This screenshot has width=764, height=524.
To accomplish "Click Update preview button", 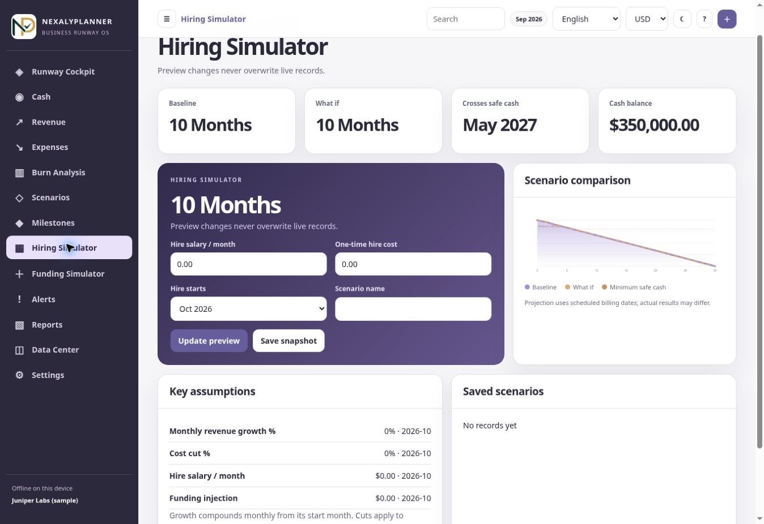I will coord(209,341).
